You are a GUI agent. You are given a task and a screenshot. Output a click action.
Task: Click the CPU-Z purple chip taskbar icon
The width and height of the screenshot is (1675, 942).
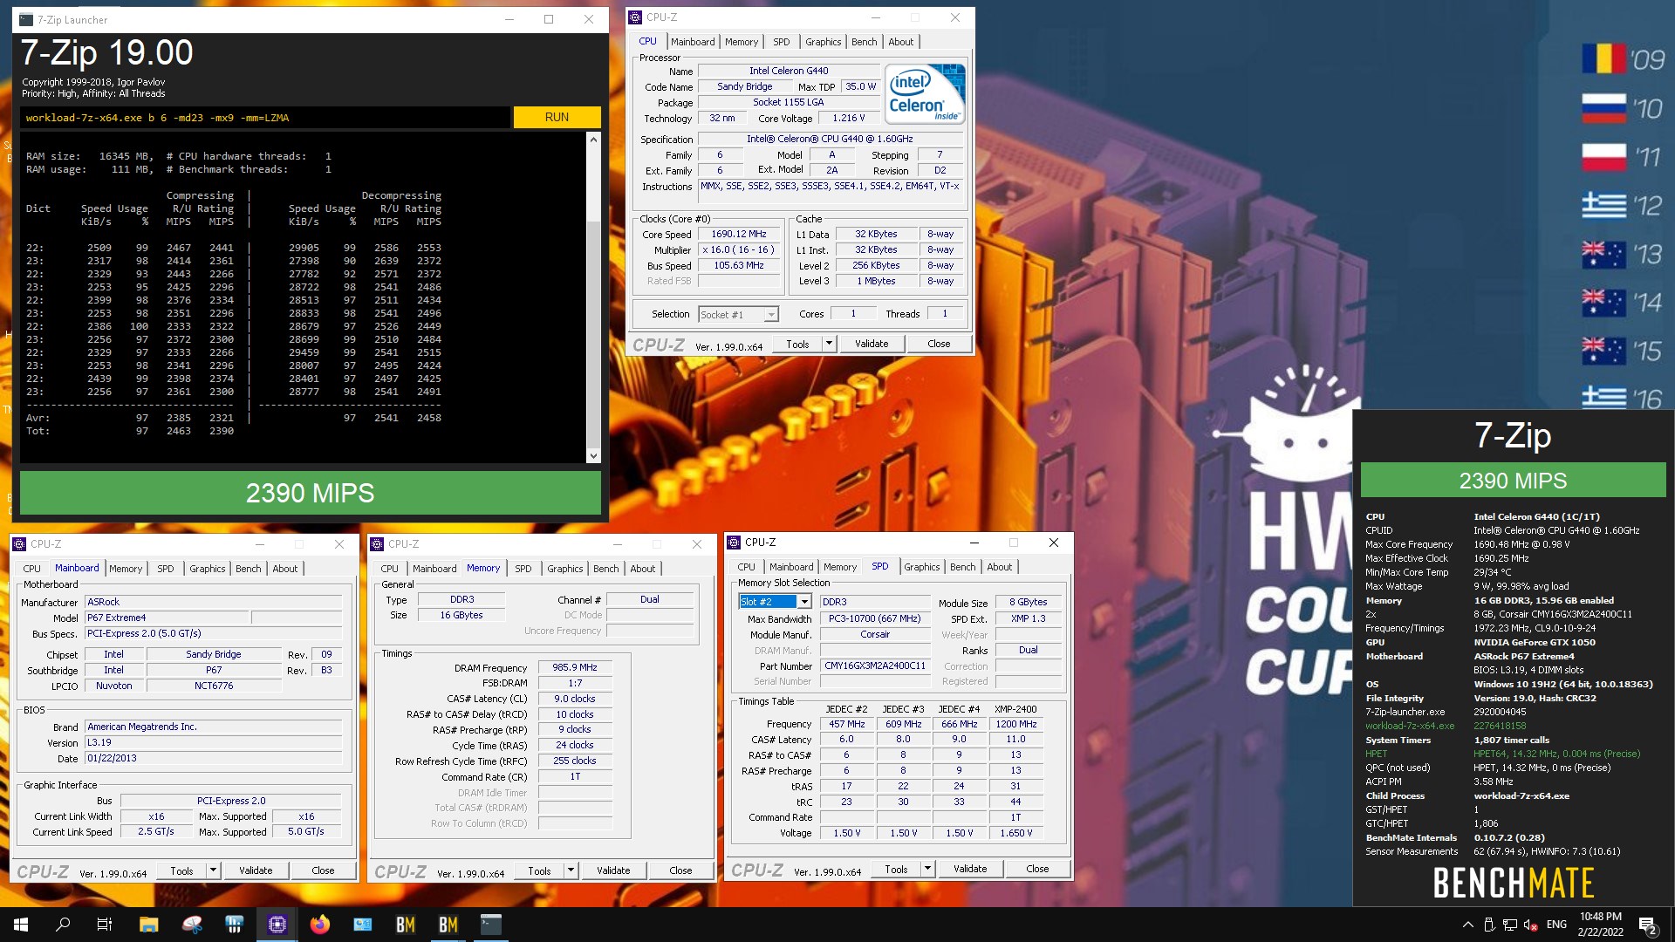(x=277, y=925)
